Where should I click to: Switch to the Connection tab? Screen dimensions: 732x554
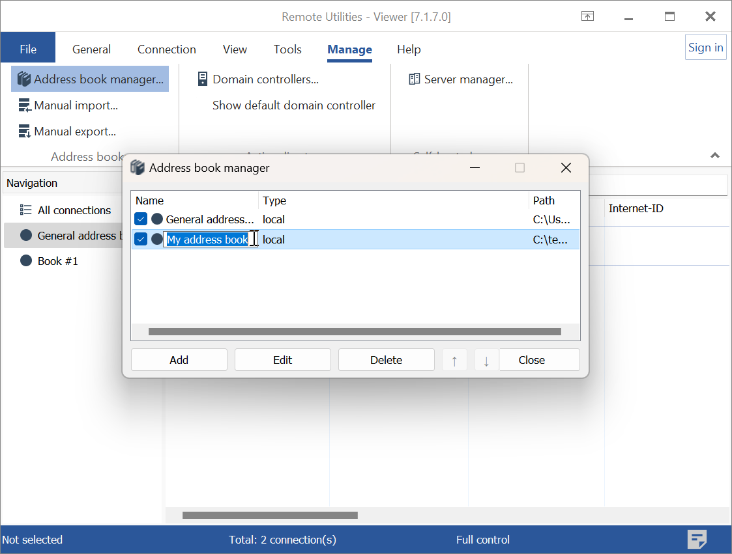point(166,49)
